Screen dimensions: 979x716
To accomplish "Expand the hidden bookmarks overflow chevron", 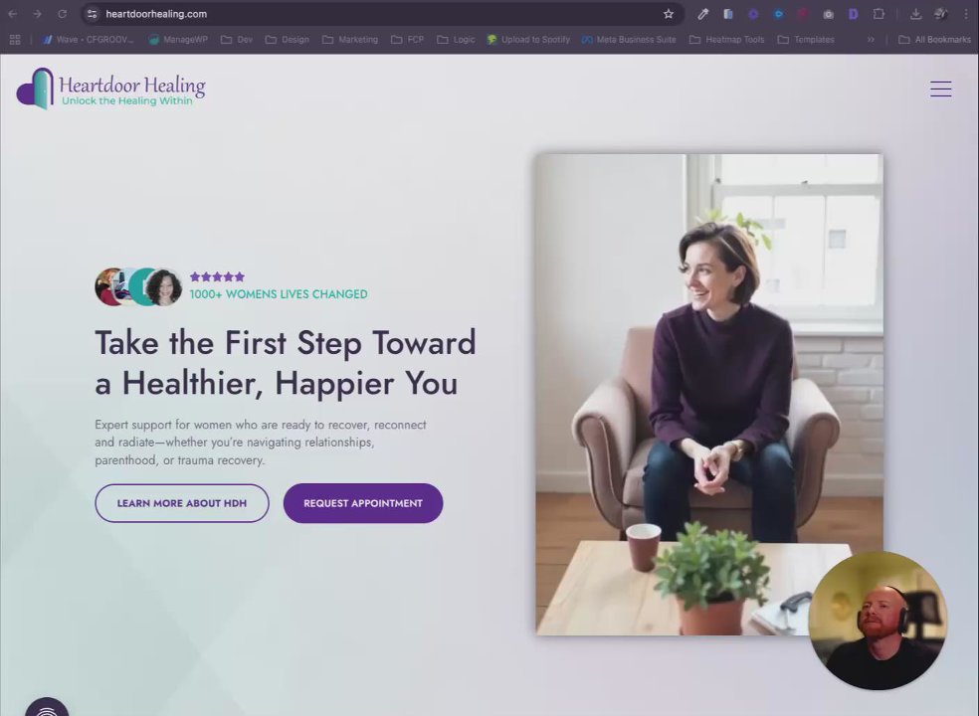I will (871, 40).
